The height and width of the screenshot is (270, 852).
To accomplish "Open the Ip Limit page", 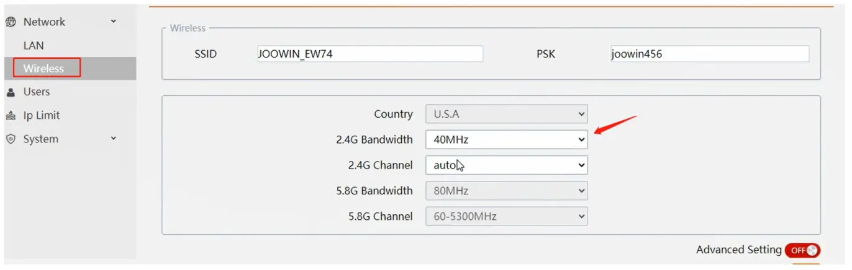I will coord(41,116).
